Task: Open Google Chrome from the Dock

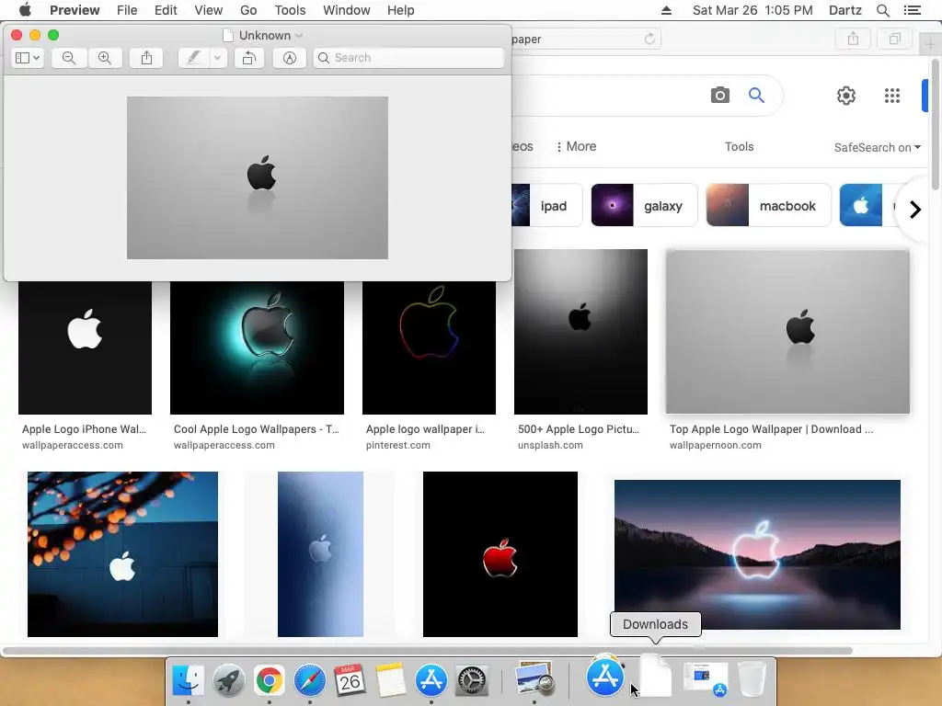Action: pyautogui.click(x=270, y=680)
